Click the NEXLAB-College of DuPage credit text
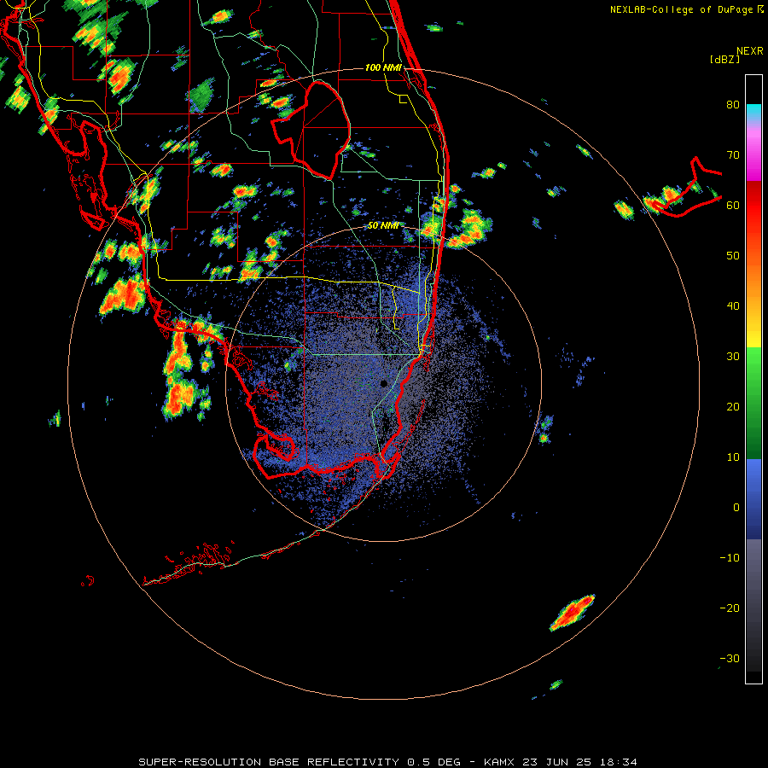The width and height of the screenshot is (768, 768). 682,9
